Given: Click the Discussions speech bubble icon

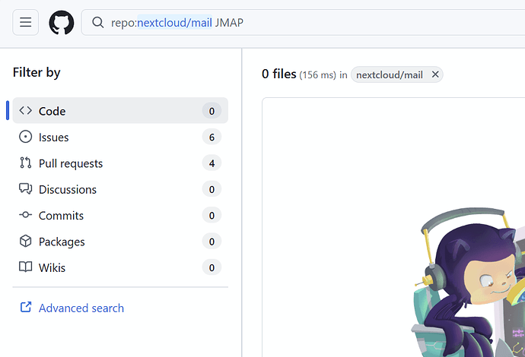Looking at the screenshot, I should click(x=25, y=189).
